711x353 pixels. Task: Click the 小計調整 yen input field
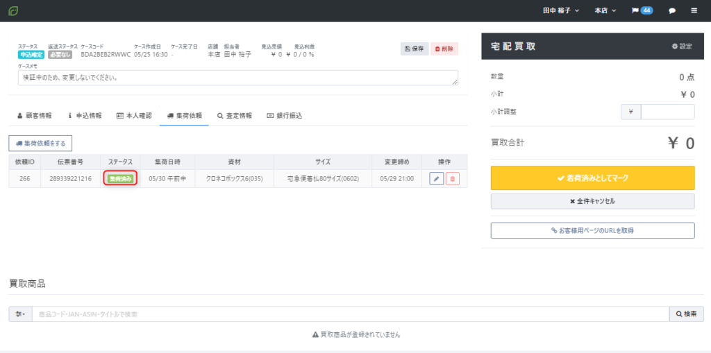[x=667, y=112]
